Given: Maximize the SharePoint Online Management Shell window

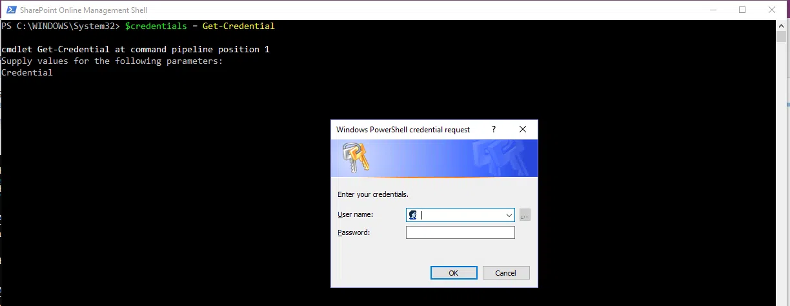Looking at the screenshot, I should tap(742, 10).
